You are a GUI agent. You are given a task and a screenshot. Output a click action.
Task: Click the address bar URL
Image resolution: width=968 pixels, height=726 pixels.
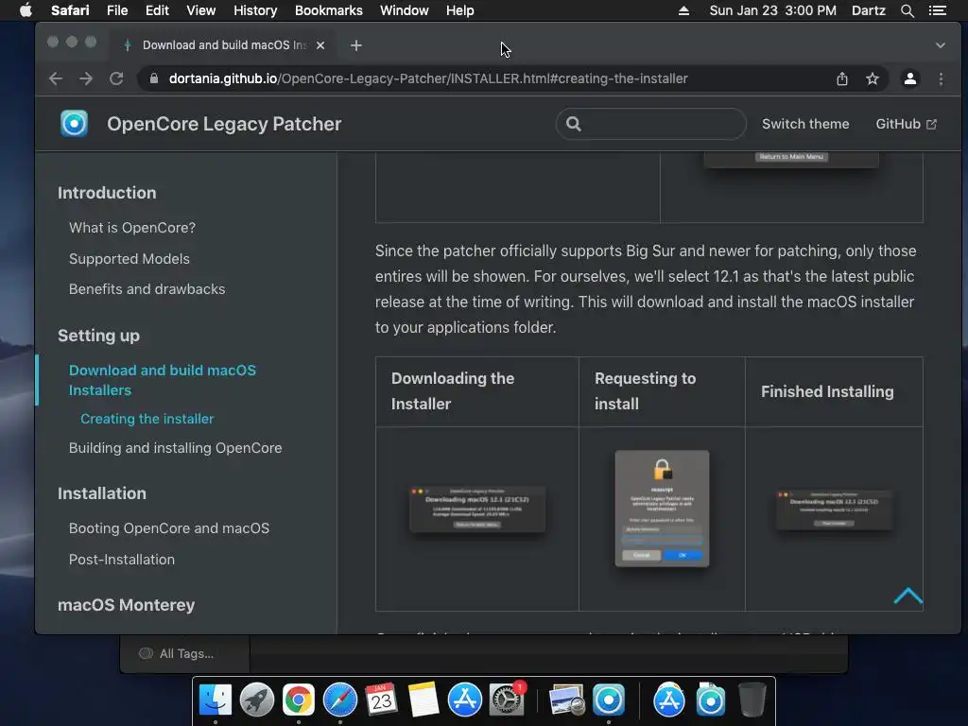pyautogui.click(x=428, y=78)
